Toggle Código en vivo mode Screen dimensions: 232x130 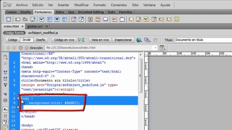(64, 40)
